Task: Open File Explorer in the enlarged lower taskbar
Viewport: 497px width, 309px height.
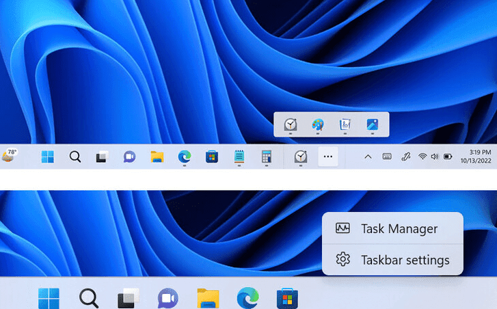Action: pos(208,298)
